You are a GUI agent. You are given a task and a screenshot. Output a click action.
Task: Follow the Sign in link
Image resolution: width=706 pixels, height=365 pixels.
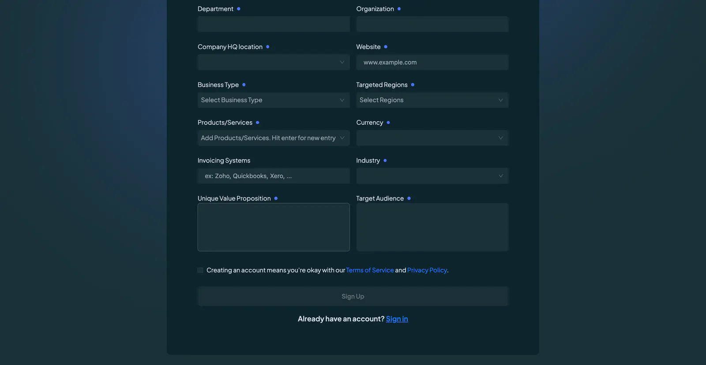point(397,319)
